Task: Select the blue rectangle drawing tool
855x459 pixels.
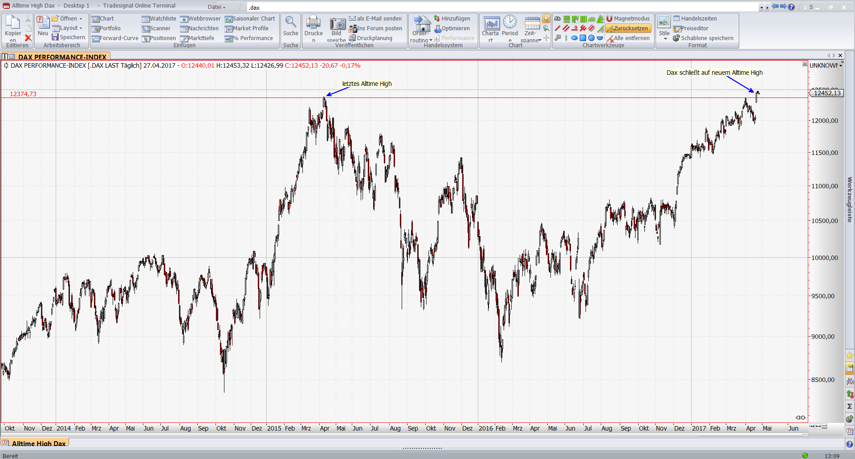Action: point(582,38)
